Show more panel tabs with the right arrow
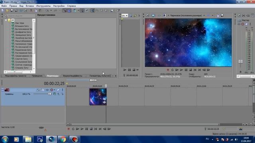The height and width of the screenshot is (143, 255). coord(116,76)
